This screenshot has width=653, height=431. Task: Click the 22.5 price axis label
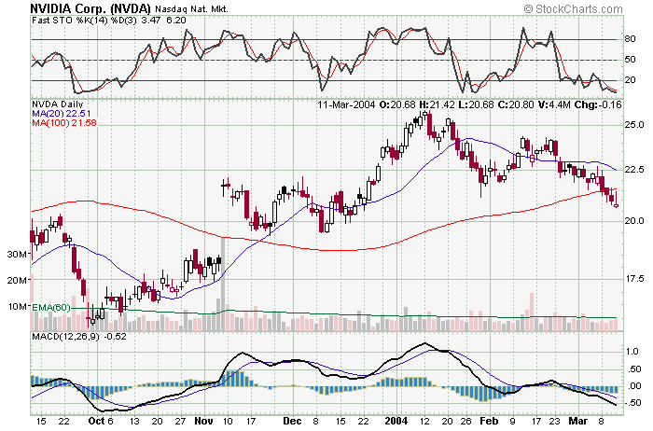click(x=633, y=170)
